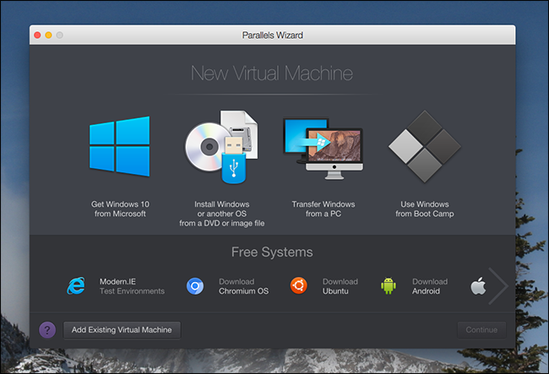Click the Apple logo in Free Systems
The height and width of the screenshot is (374, 549).
[478, 286]
